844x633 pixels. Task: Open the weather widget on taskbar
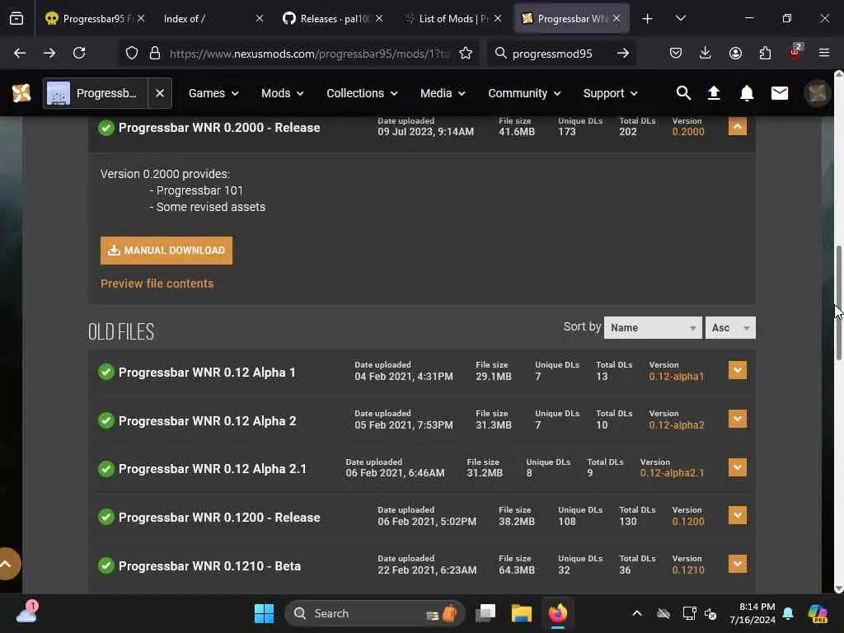(x=27, y=613)
